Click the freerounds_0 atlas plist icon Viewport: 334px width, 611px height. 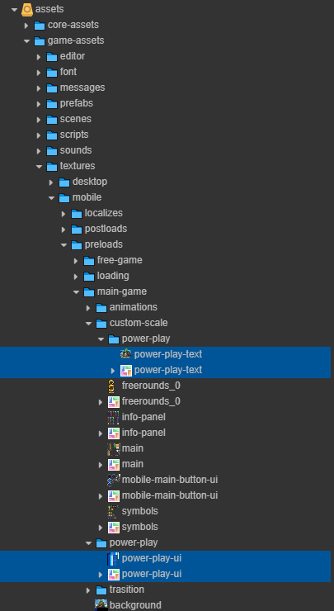[113, 402]
